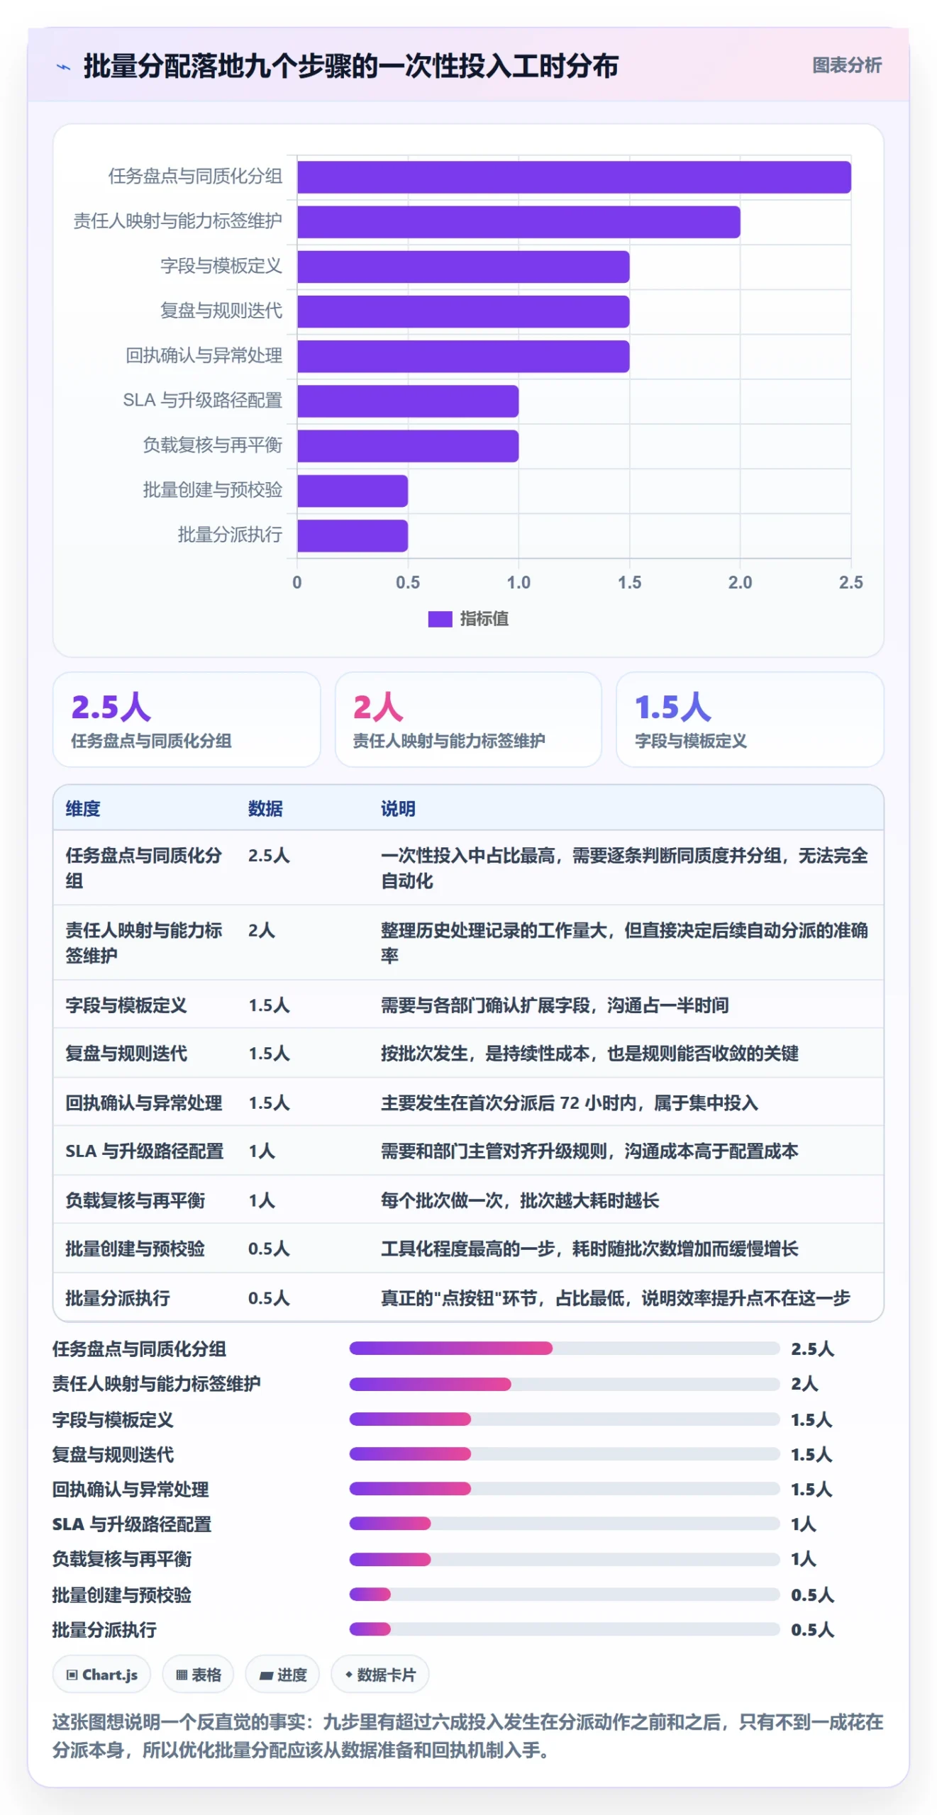Click the 指标值 legend label

click(484, 619)
